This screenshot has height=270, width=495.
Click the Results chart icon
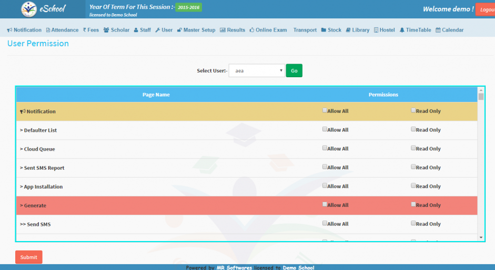click(223, 30)
